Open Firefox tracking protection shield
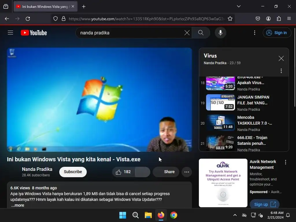 [55, 19]
